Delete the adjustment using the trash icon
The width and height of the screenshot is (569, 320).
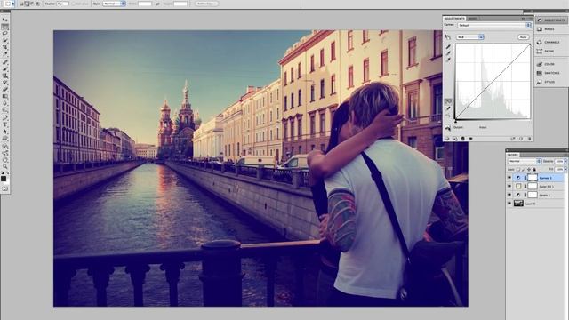(x=530, y=139)
